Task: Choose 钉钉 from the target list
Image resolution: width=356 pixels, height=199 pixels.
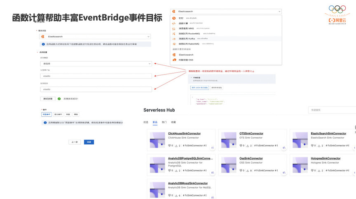Action: point(226,18)
